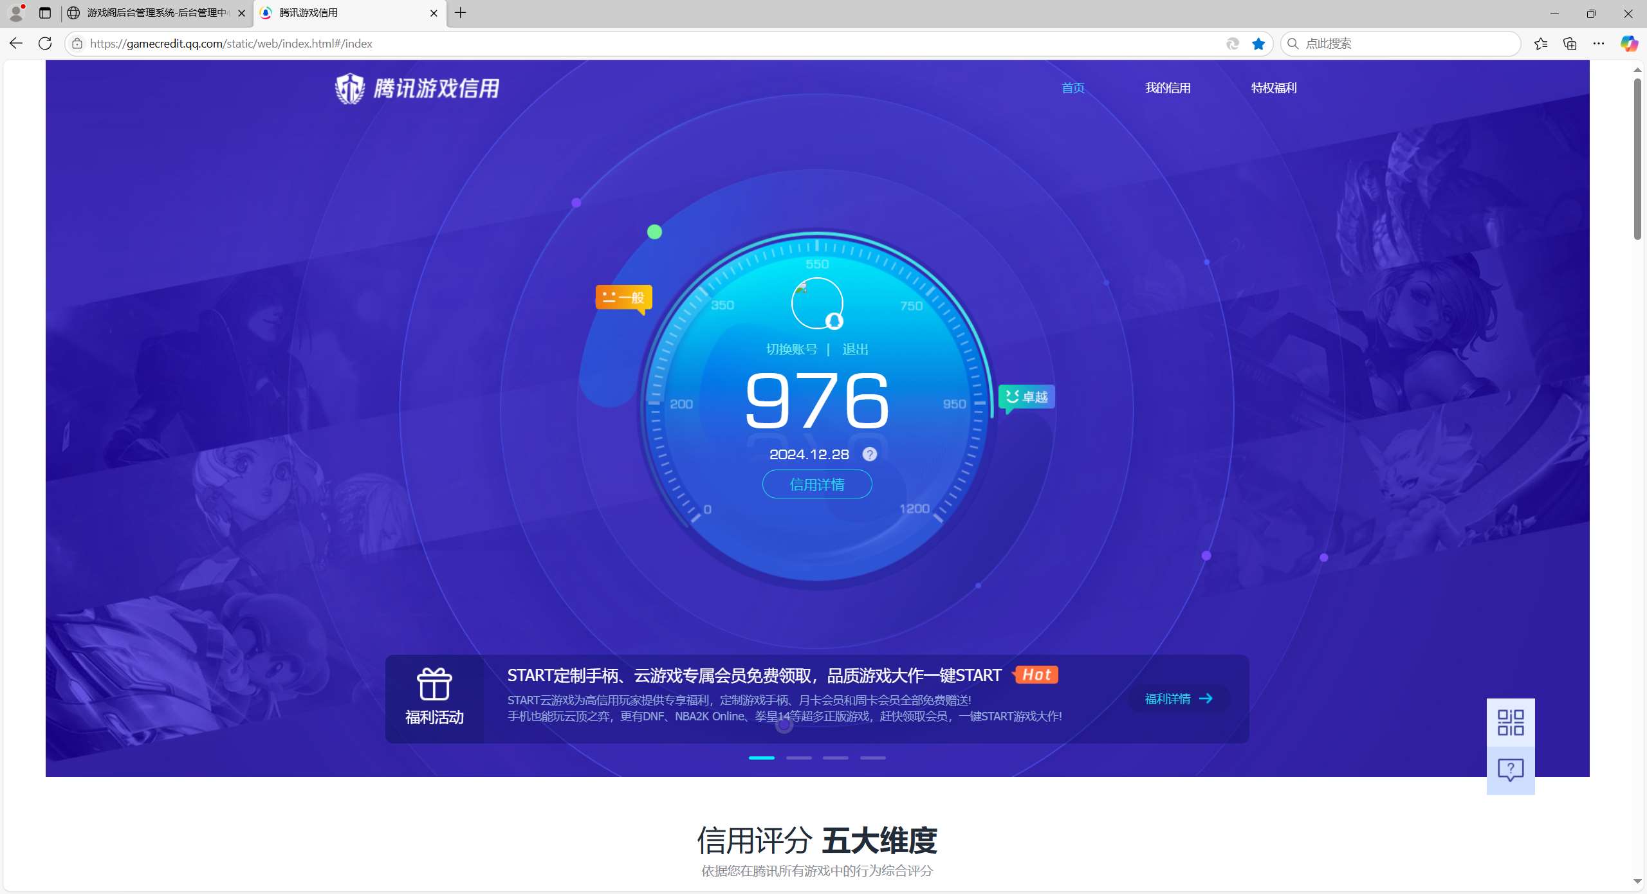Navigate to 我的信用 in the site menu
Viewport: 1647px width, 894px height.
coord(1168,87)
